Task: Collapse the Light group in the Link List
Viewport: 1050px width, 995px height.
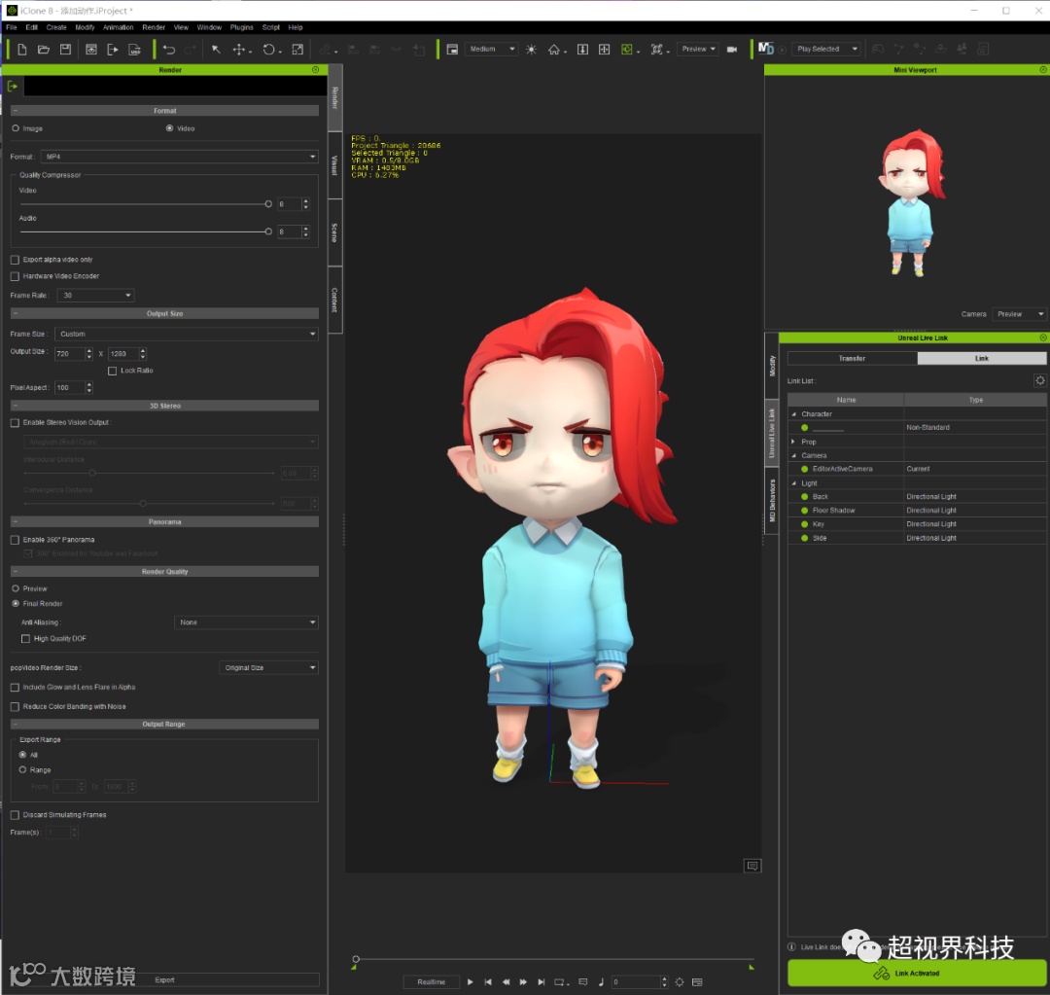Action: pos(794,483)
